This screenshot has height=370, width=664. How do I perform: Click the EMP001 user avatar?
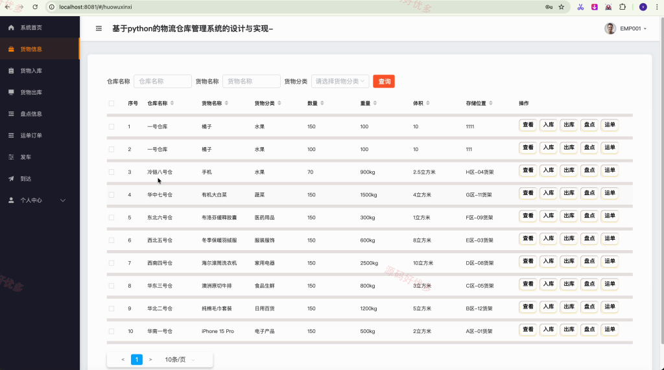click(x=610, y=29)
